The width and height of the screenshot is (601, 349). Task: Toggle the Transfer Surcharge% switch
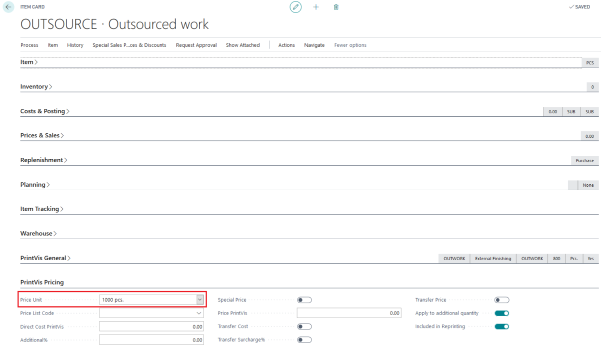click(x=304, y=340)
